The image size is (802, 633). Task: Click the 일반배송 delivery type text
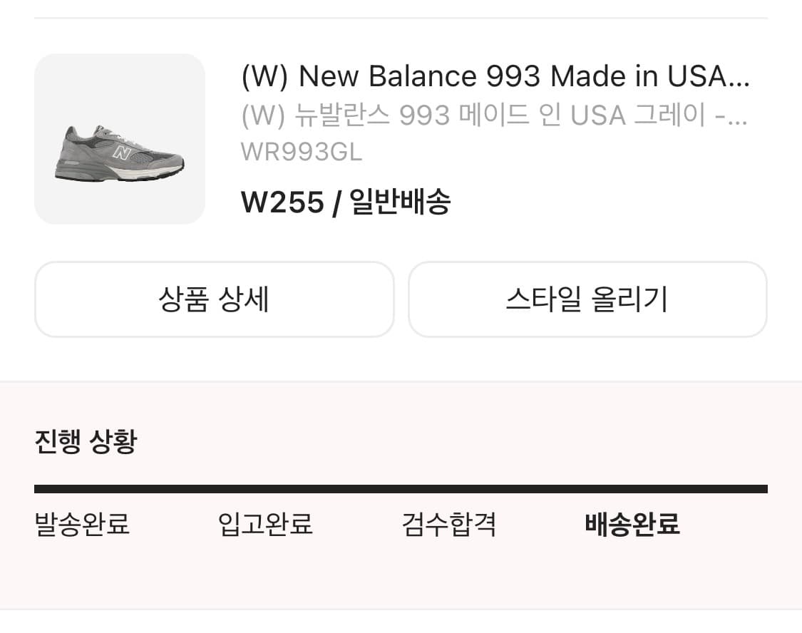(400, 203)
